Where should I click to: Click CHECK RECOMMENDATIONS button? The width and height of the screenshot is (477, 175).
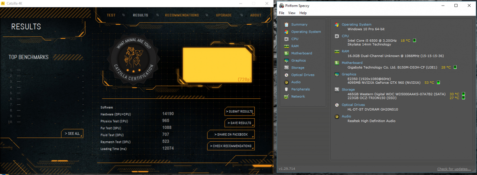tap(231, 146)
